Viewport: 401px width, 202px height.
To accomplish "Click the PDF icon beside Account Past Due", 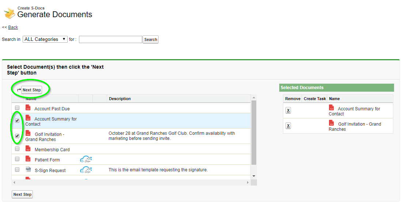I will [x=28, y=108].
